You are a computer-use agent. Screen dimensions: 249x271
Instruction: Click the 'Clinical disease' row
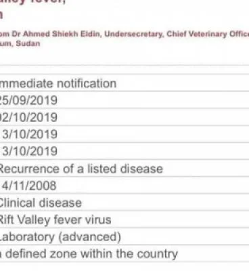coord(124,203)
